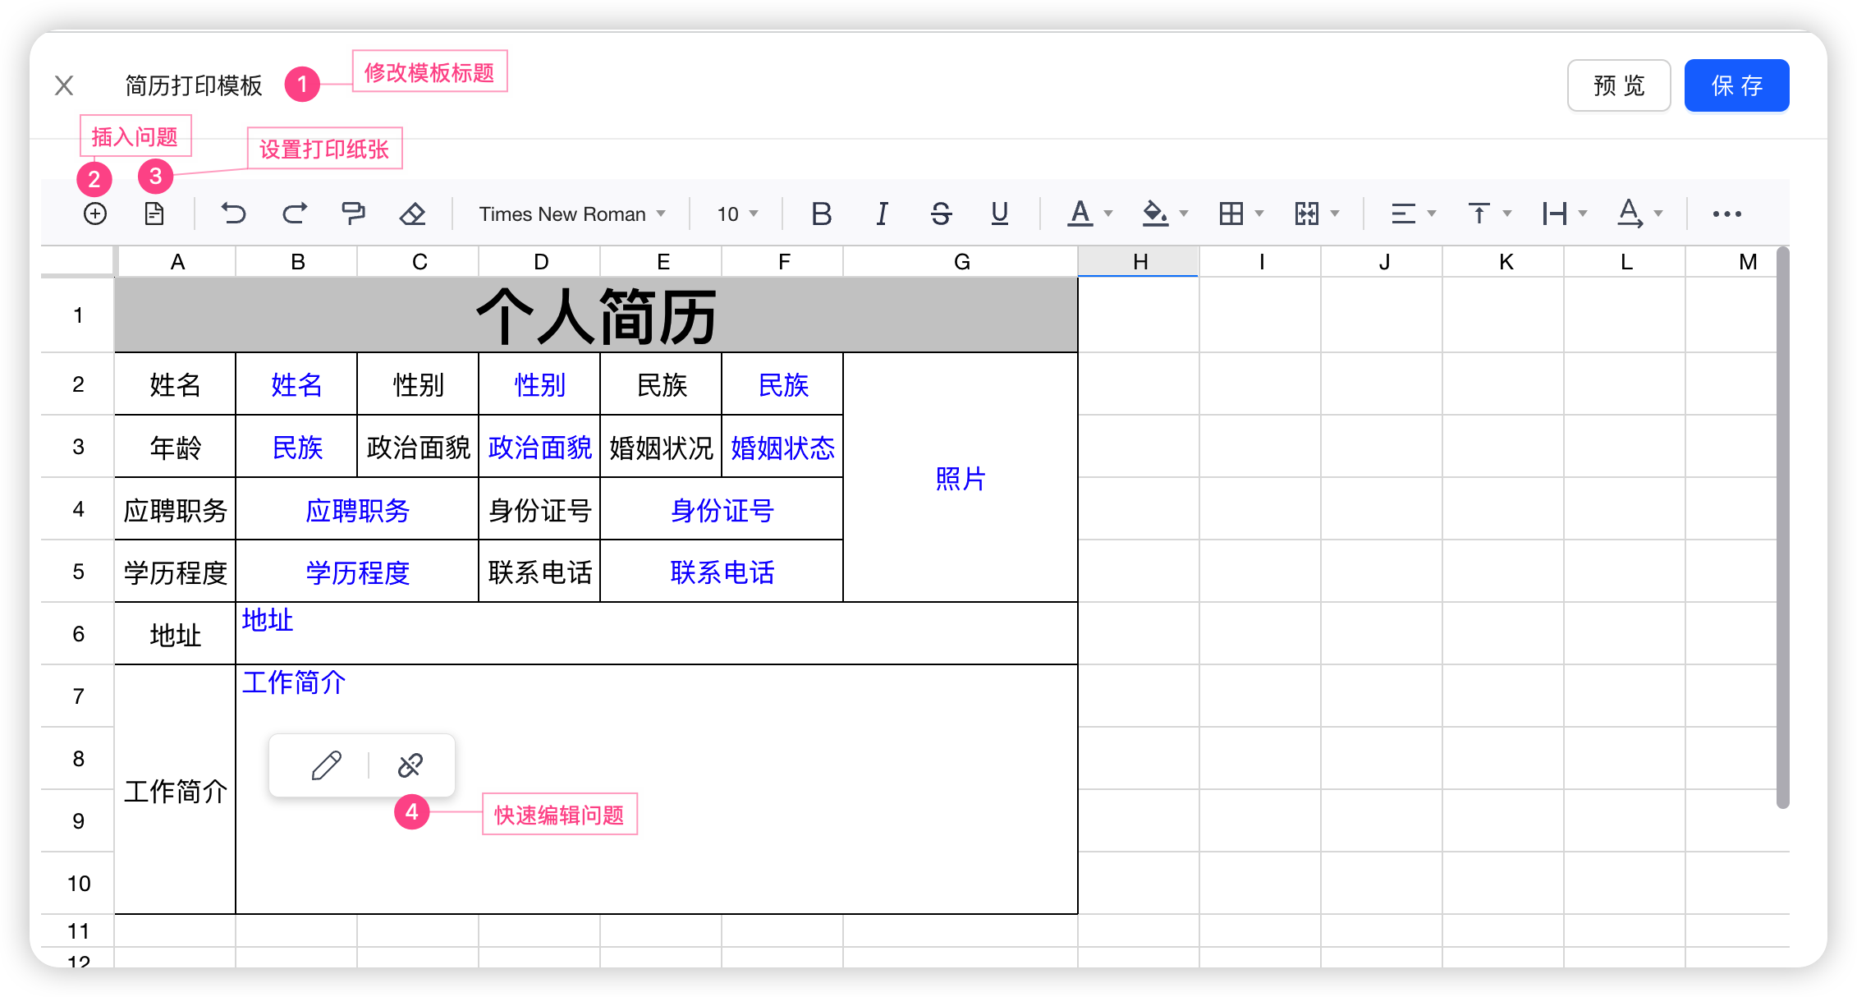Click the blue 工作简介 field cell
1857x997 pixels.
point(657,789)
